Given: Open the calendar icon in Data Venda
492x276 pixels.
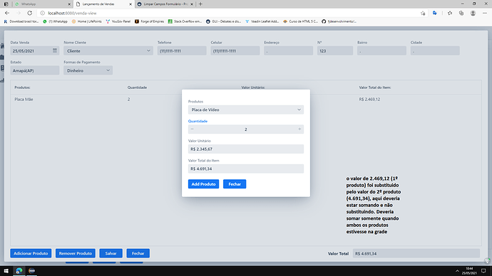Looking at the screenshot, I should tap(55, 51).
